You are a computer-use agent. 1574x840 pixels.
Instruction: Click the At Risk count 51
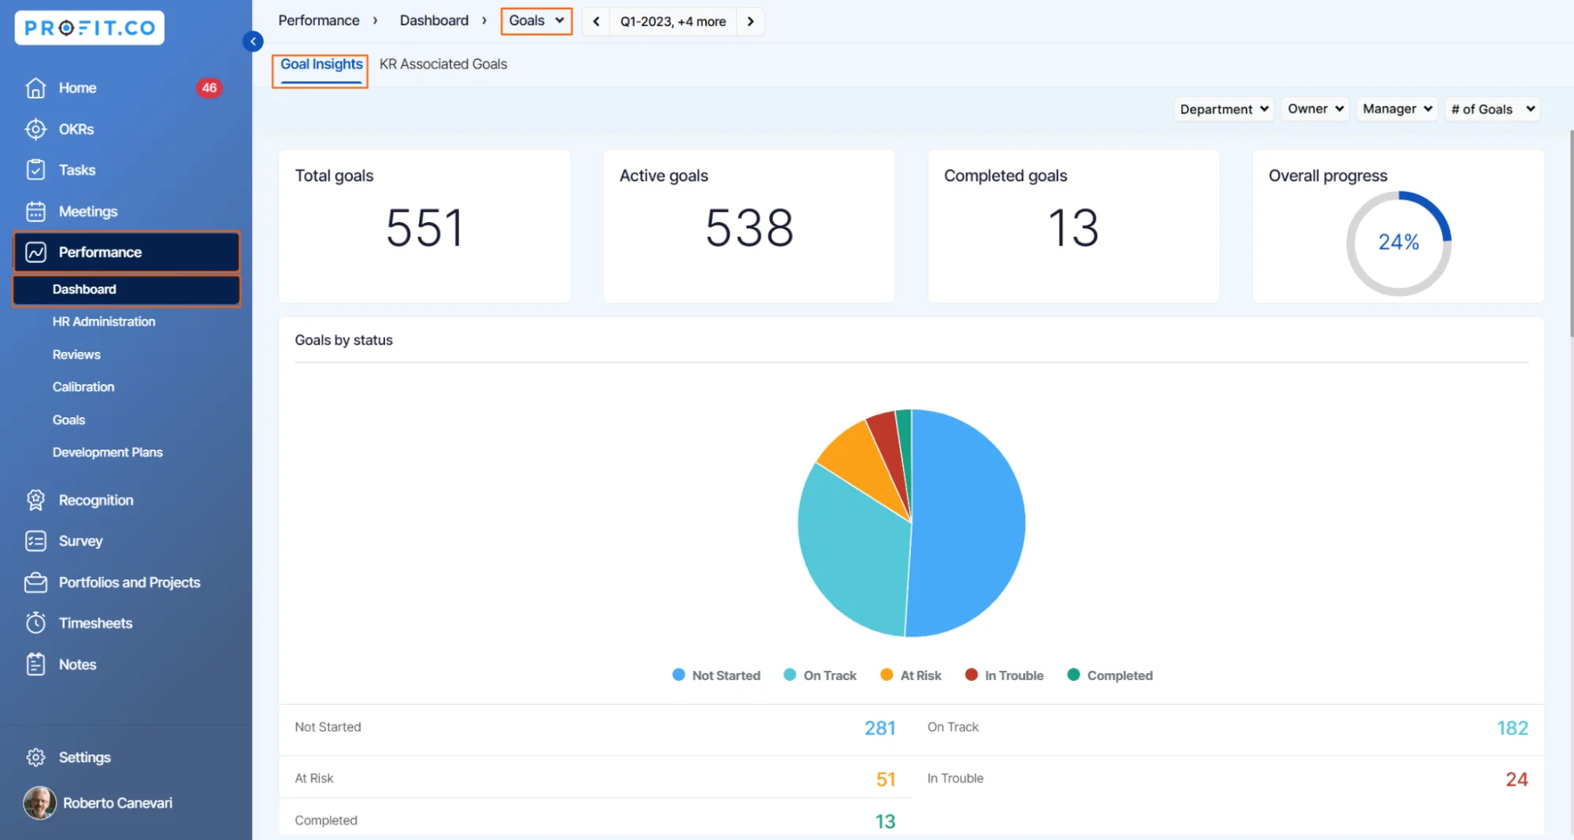pos(886,779)
